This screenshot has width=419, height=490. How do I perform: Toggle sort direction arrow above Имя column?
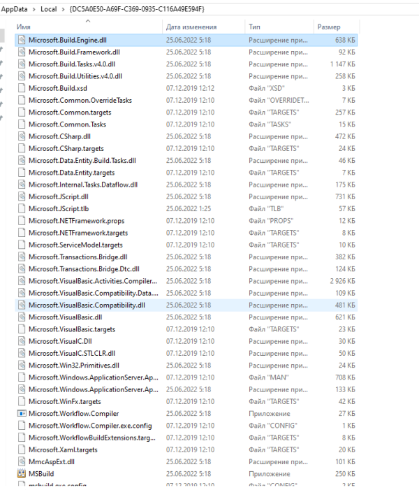[x=88, y=21]
